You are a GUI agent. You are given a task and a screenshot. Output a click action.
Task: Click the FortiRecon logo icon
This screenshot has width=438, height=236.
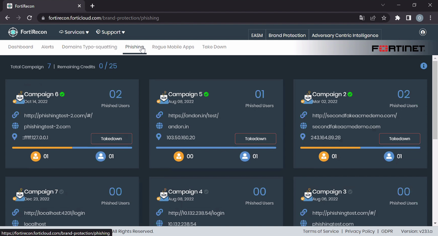(x=13, y=32)
